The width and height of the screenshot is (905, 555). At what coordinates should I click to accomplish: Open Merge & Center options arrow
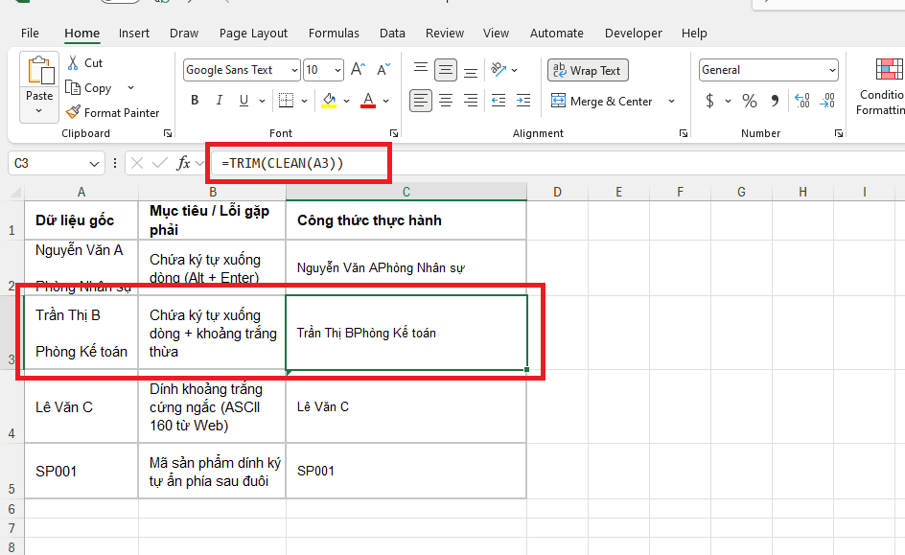pos(671,101)
